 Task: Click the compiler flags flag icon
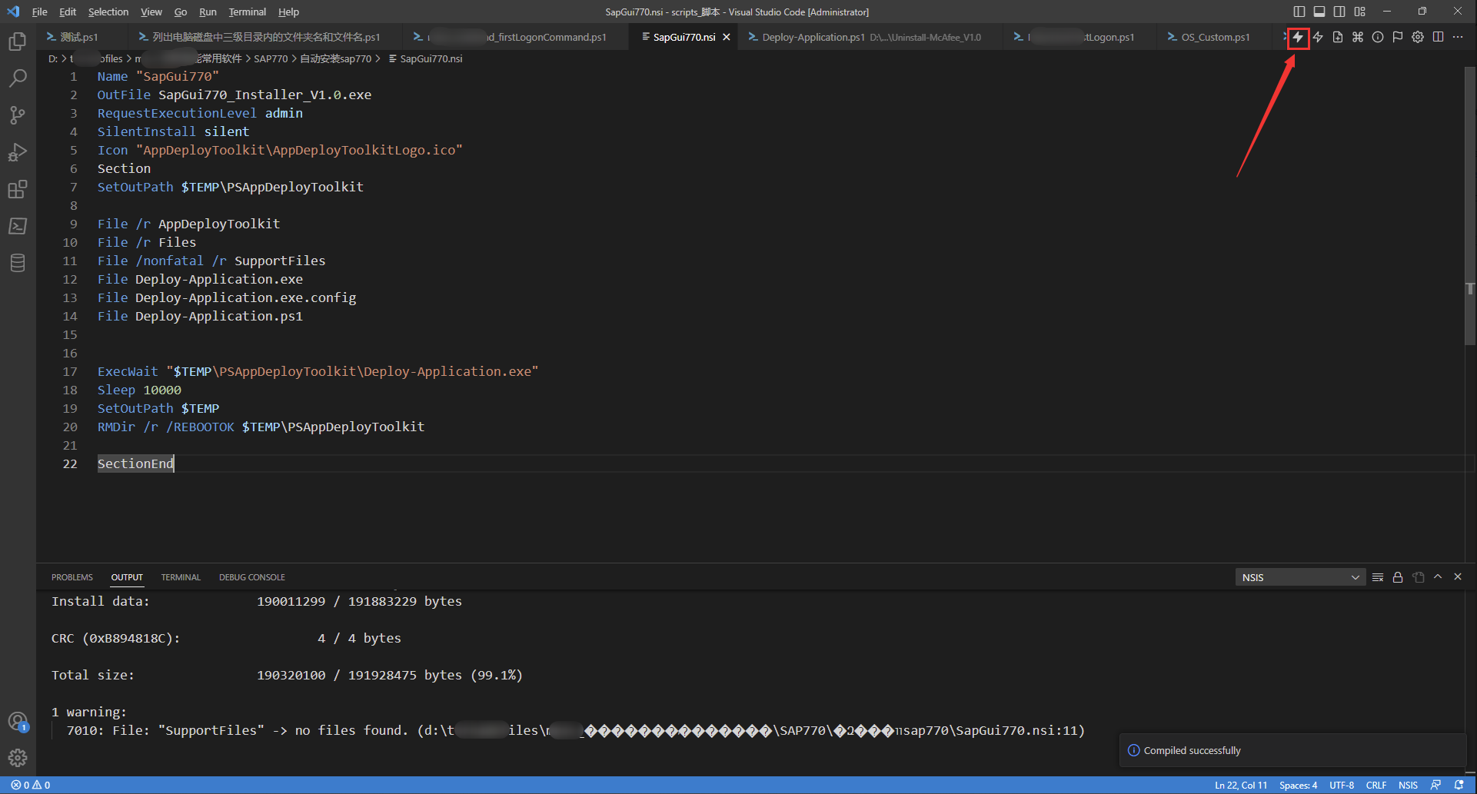[x=1398, y=37]
